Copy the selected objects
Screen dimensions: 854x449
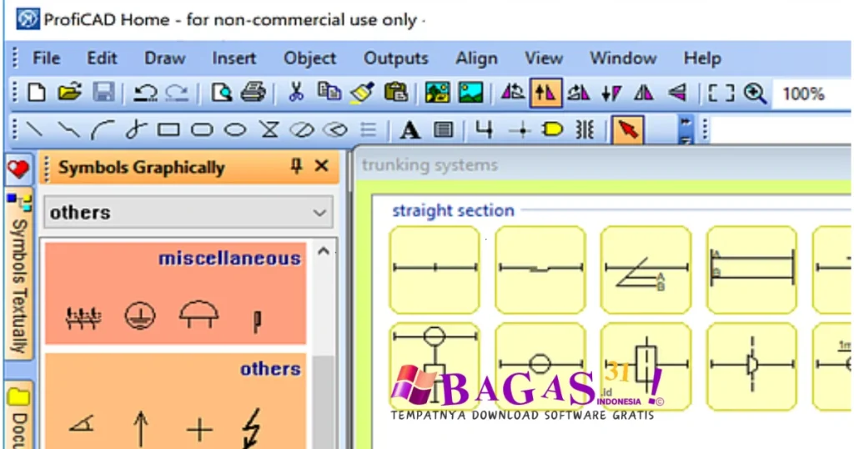point(329,93)
